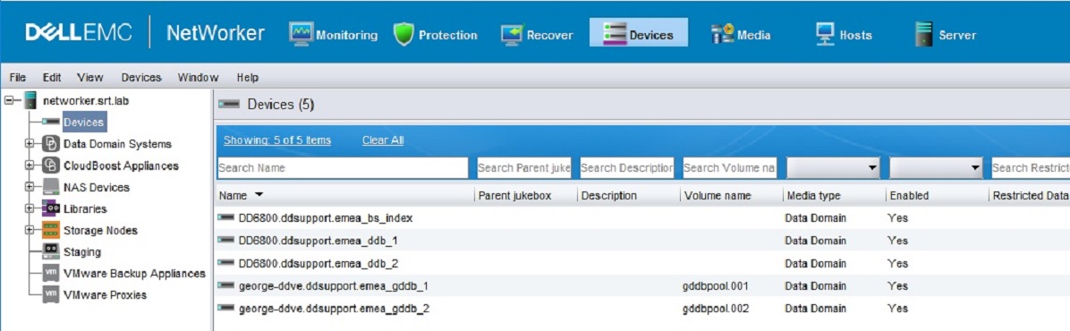Expand the CloudBoost Appliances node

point(30,165)
